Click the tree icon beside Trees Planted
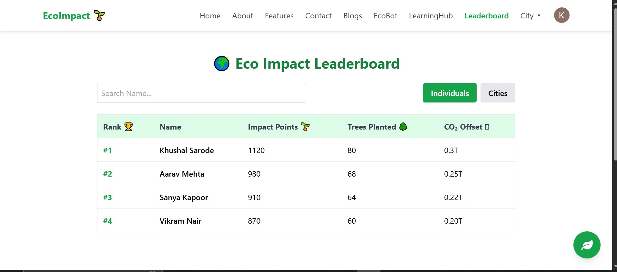This screenshot has height=272, width=617. pyautogui.click(x=403, y=127)
